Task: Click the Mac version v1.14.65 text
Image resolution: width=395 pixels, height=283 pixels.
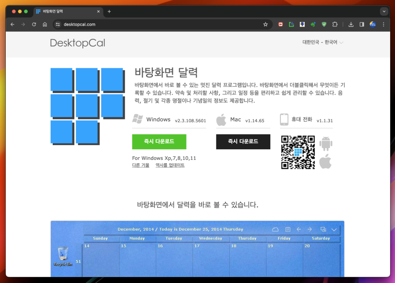Action: click(x=255, y=121)
